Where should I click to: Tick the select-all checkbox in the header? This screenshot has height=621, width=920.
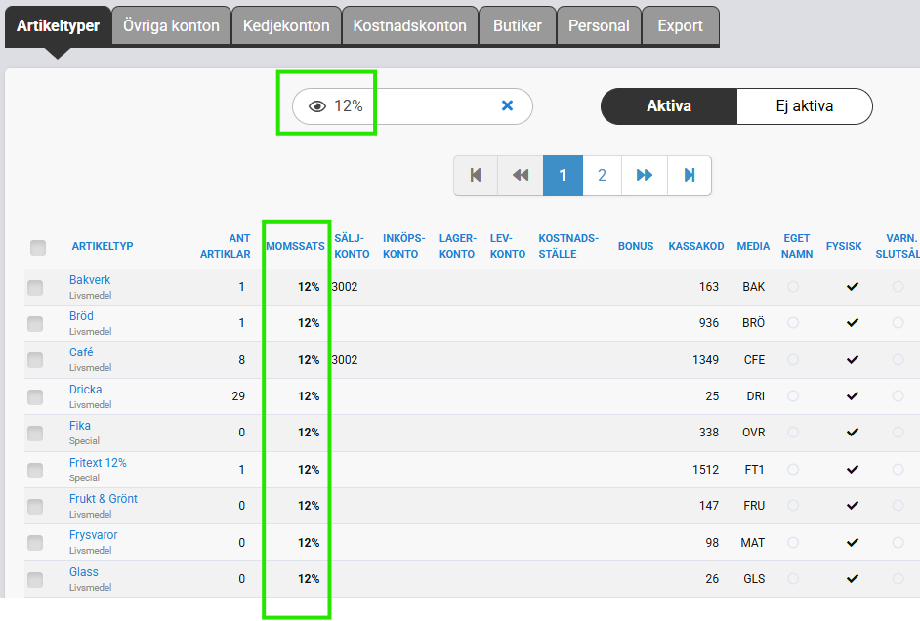pyautogui.click(x=38, y=248)
